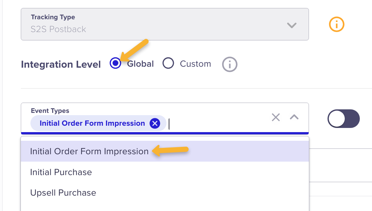Remove the Initial Order Form Impression chip
The width and height of the screenshot is (372, 211).
[x=155, y=123]
